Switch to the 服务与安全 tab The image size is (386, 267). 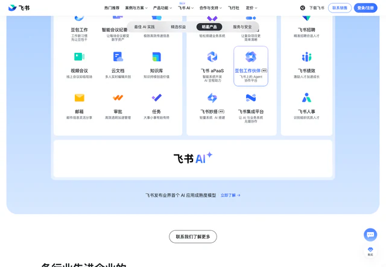point(242,27)
